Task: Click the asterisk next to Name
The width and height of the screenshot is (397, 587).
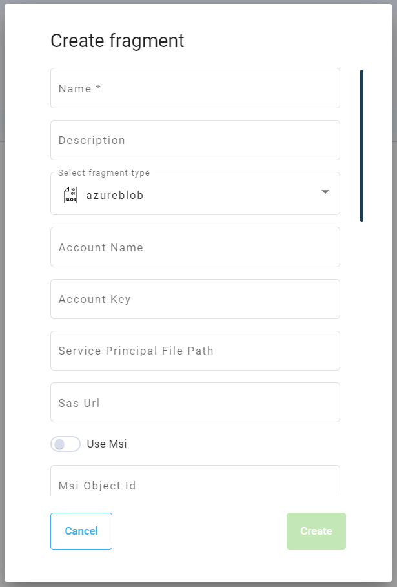Action: click(98, 88)
